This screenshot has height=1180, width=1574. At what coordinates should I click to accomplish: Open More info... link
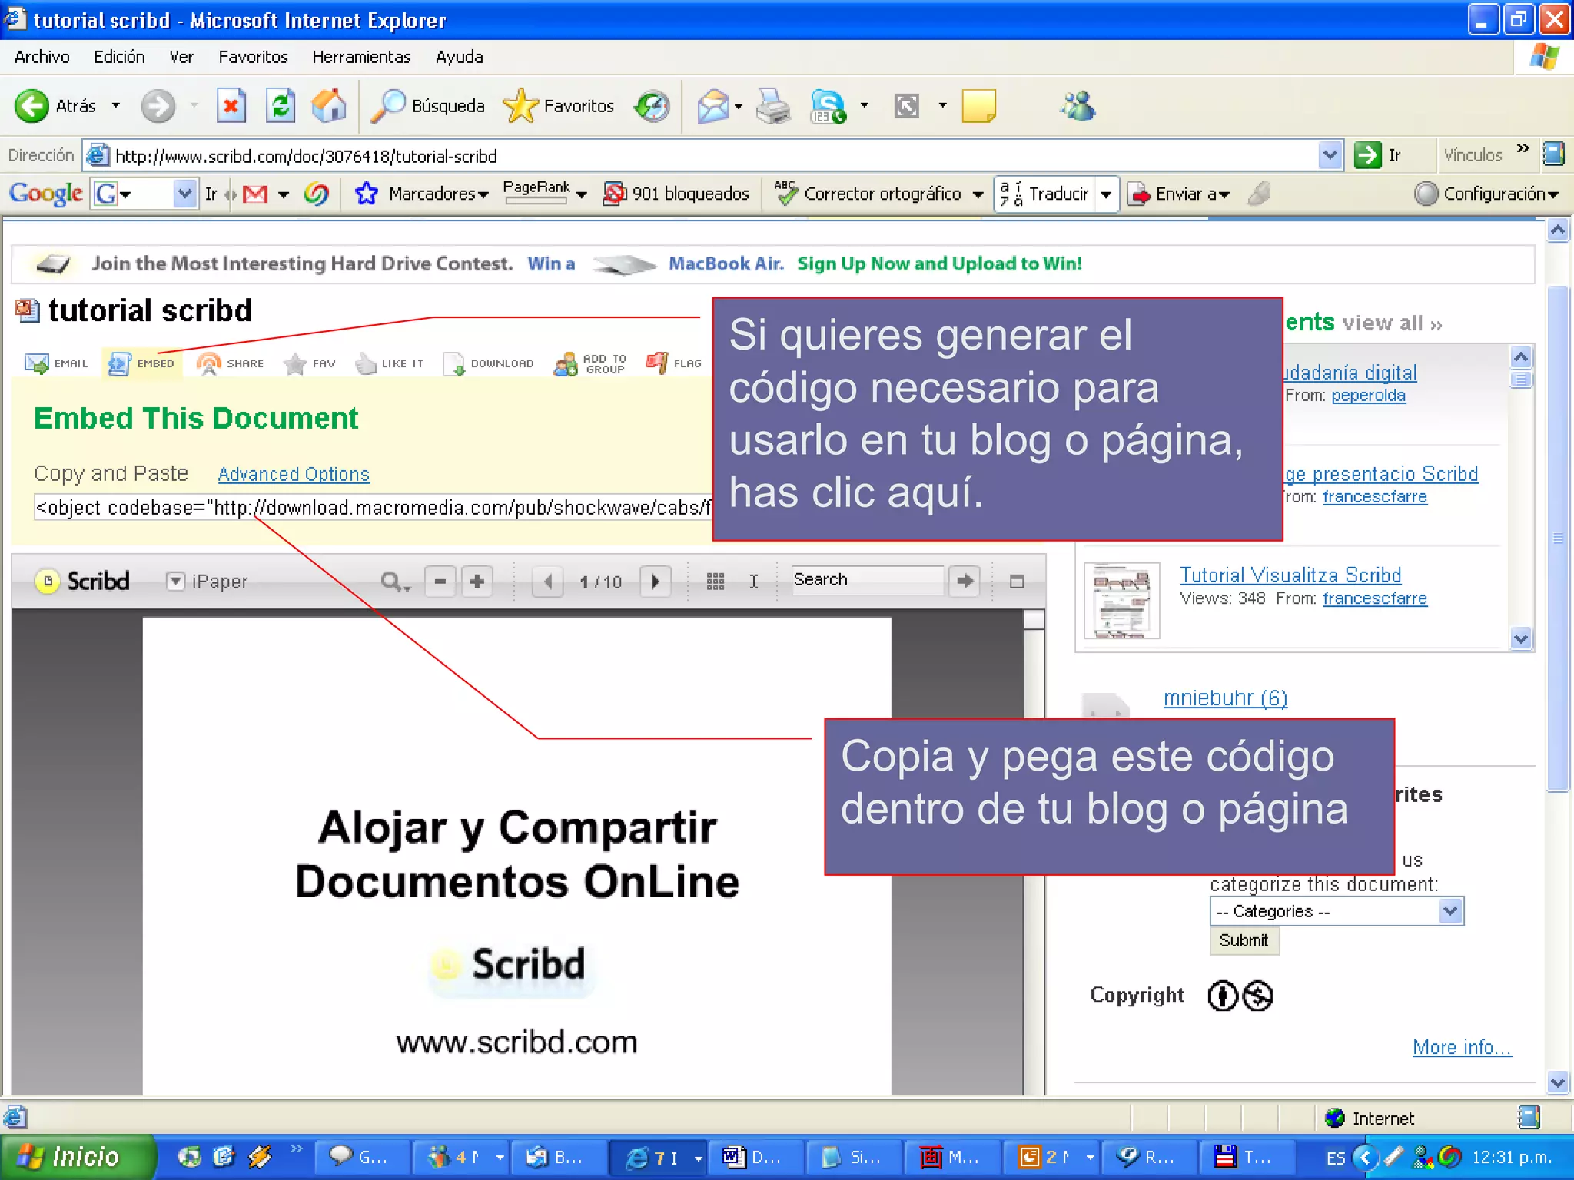tap(1462, 1047)
